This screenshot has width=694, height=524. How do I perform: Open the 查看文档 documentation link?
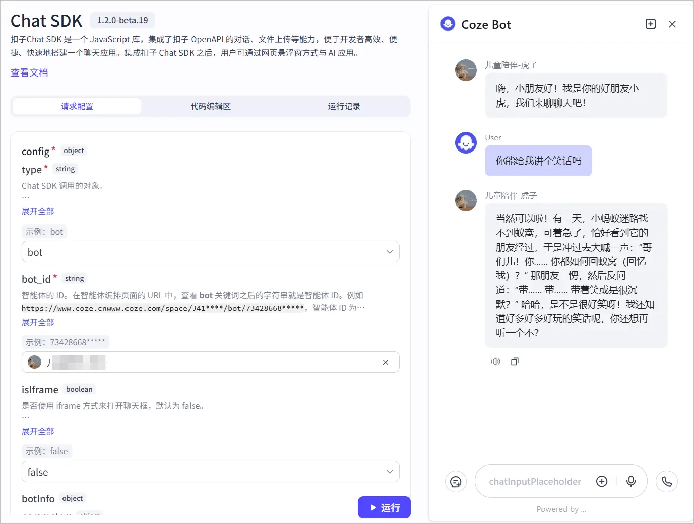tap(29, 72)
